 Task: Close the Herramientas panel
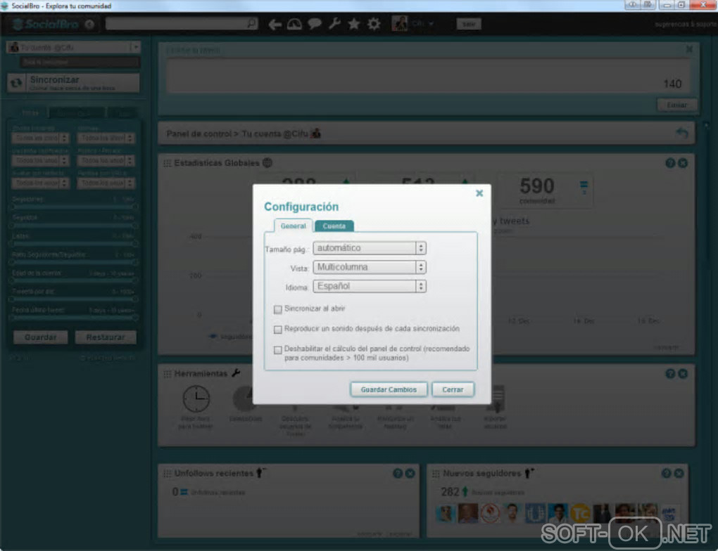682,374
